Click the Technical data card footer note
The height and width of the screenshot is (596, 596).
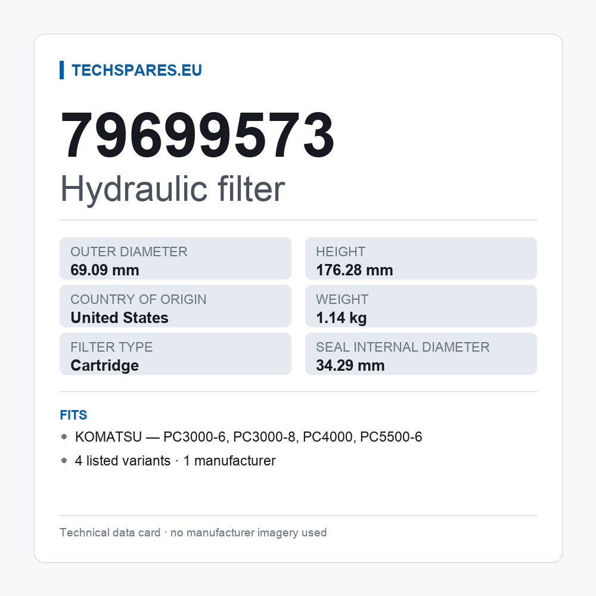(193, 532)
